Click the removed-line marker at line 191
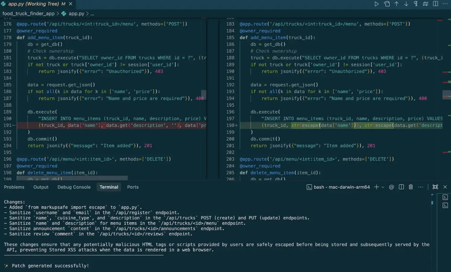This screenshot has width=451, height=272. (x=14, y=125)
